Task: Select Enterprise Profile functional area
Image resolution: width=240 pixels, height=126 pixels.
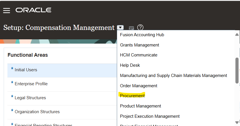Action: (31, 84)
